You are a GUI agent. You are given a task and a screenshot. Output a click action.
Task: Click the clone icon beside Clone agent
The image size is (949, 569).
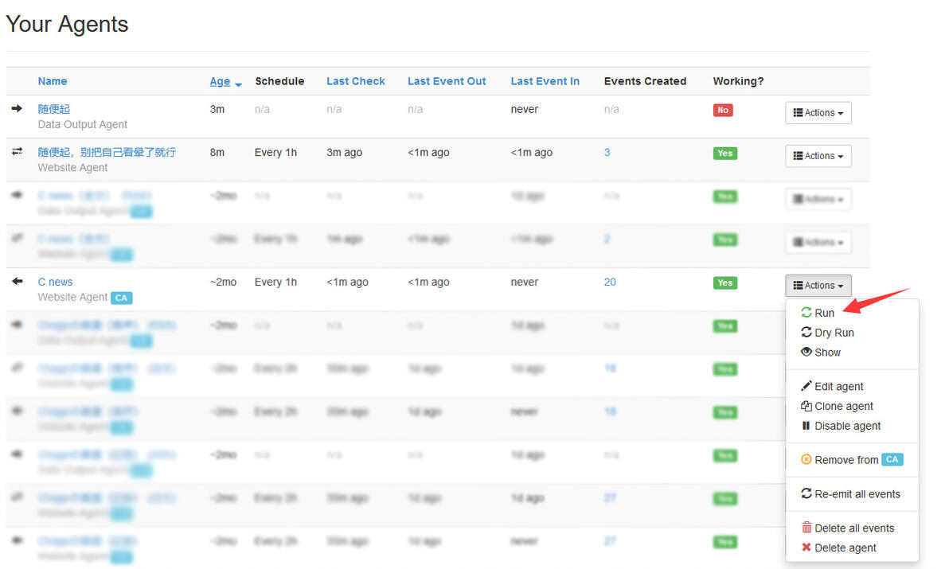pos(806,406)
